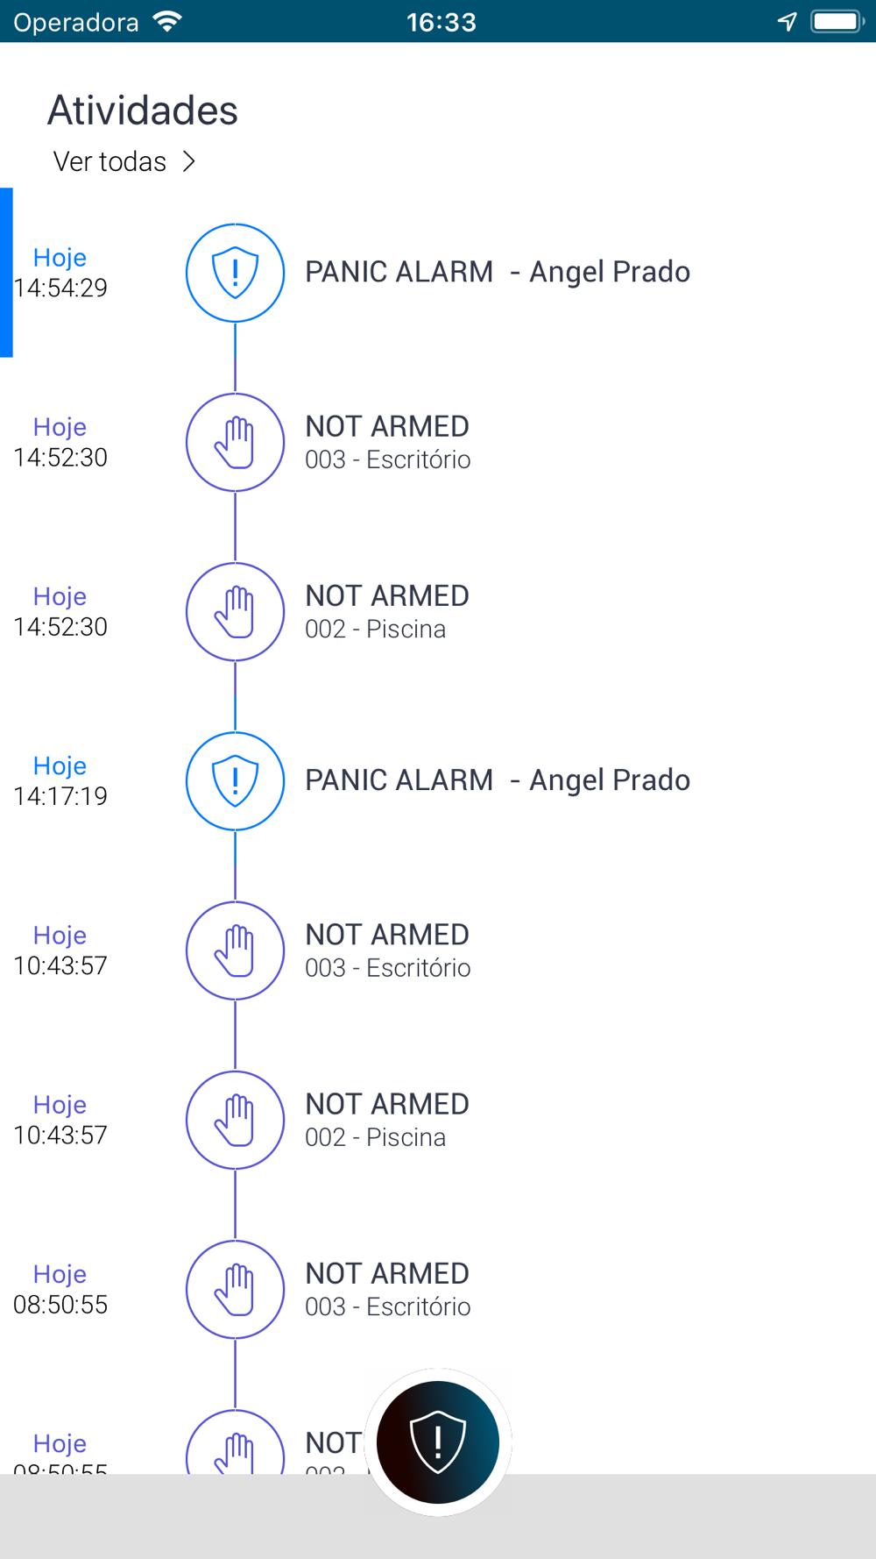Open PANIC ALARM - Angel Prado at 14:54:29
The width and height of the screenshot is (876, 1559).
coord(497,272)
